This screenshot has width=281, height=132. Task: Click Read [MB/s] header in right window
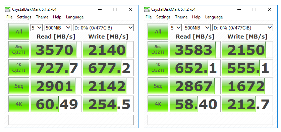click(195, 37)
